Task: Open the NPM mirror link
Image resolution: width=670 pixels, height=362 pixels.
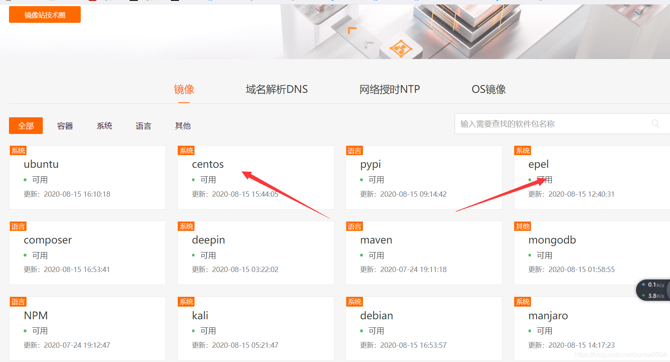Action: pos(36,316)
